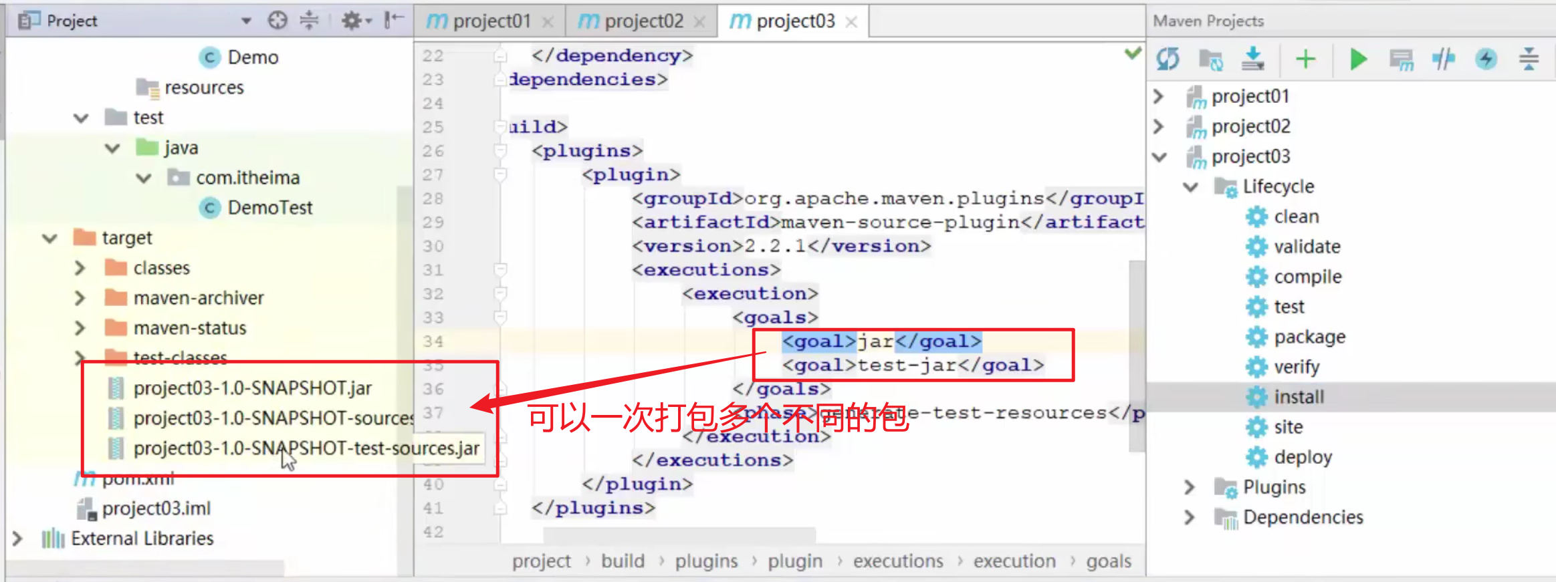Click Generate Sources and Update Folders icon
Viewport: 1556px width, 582px height.
[1211, 59]
